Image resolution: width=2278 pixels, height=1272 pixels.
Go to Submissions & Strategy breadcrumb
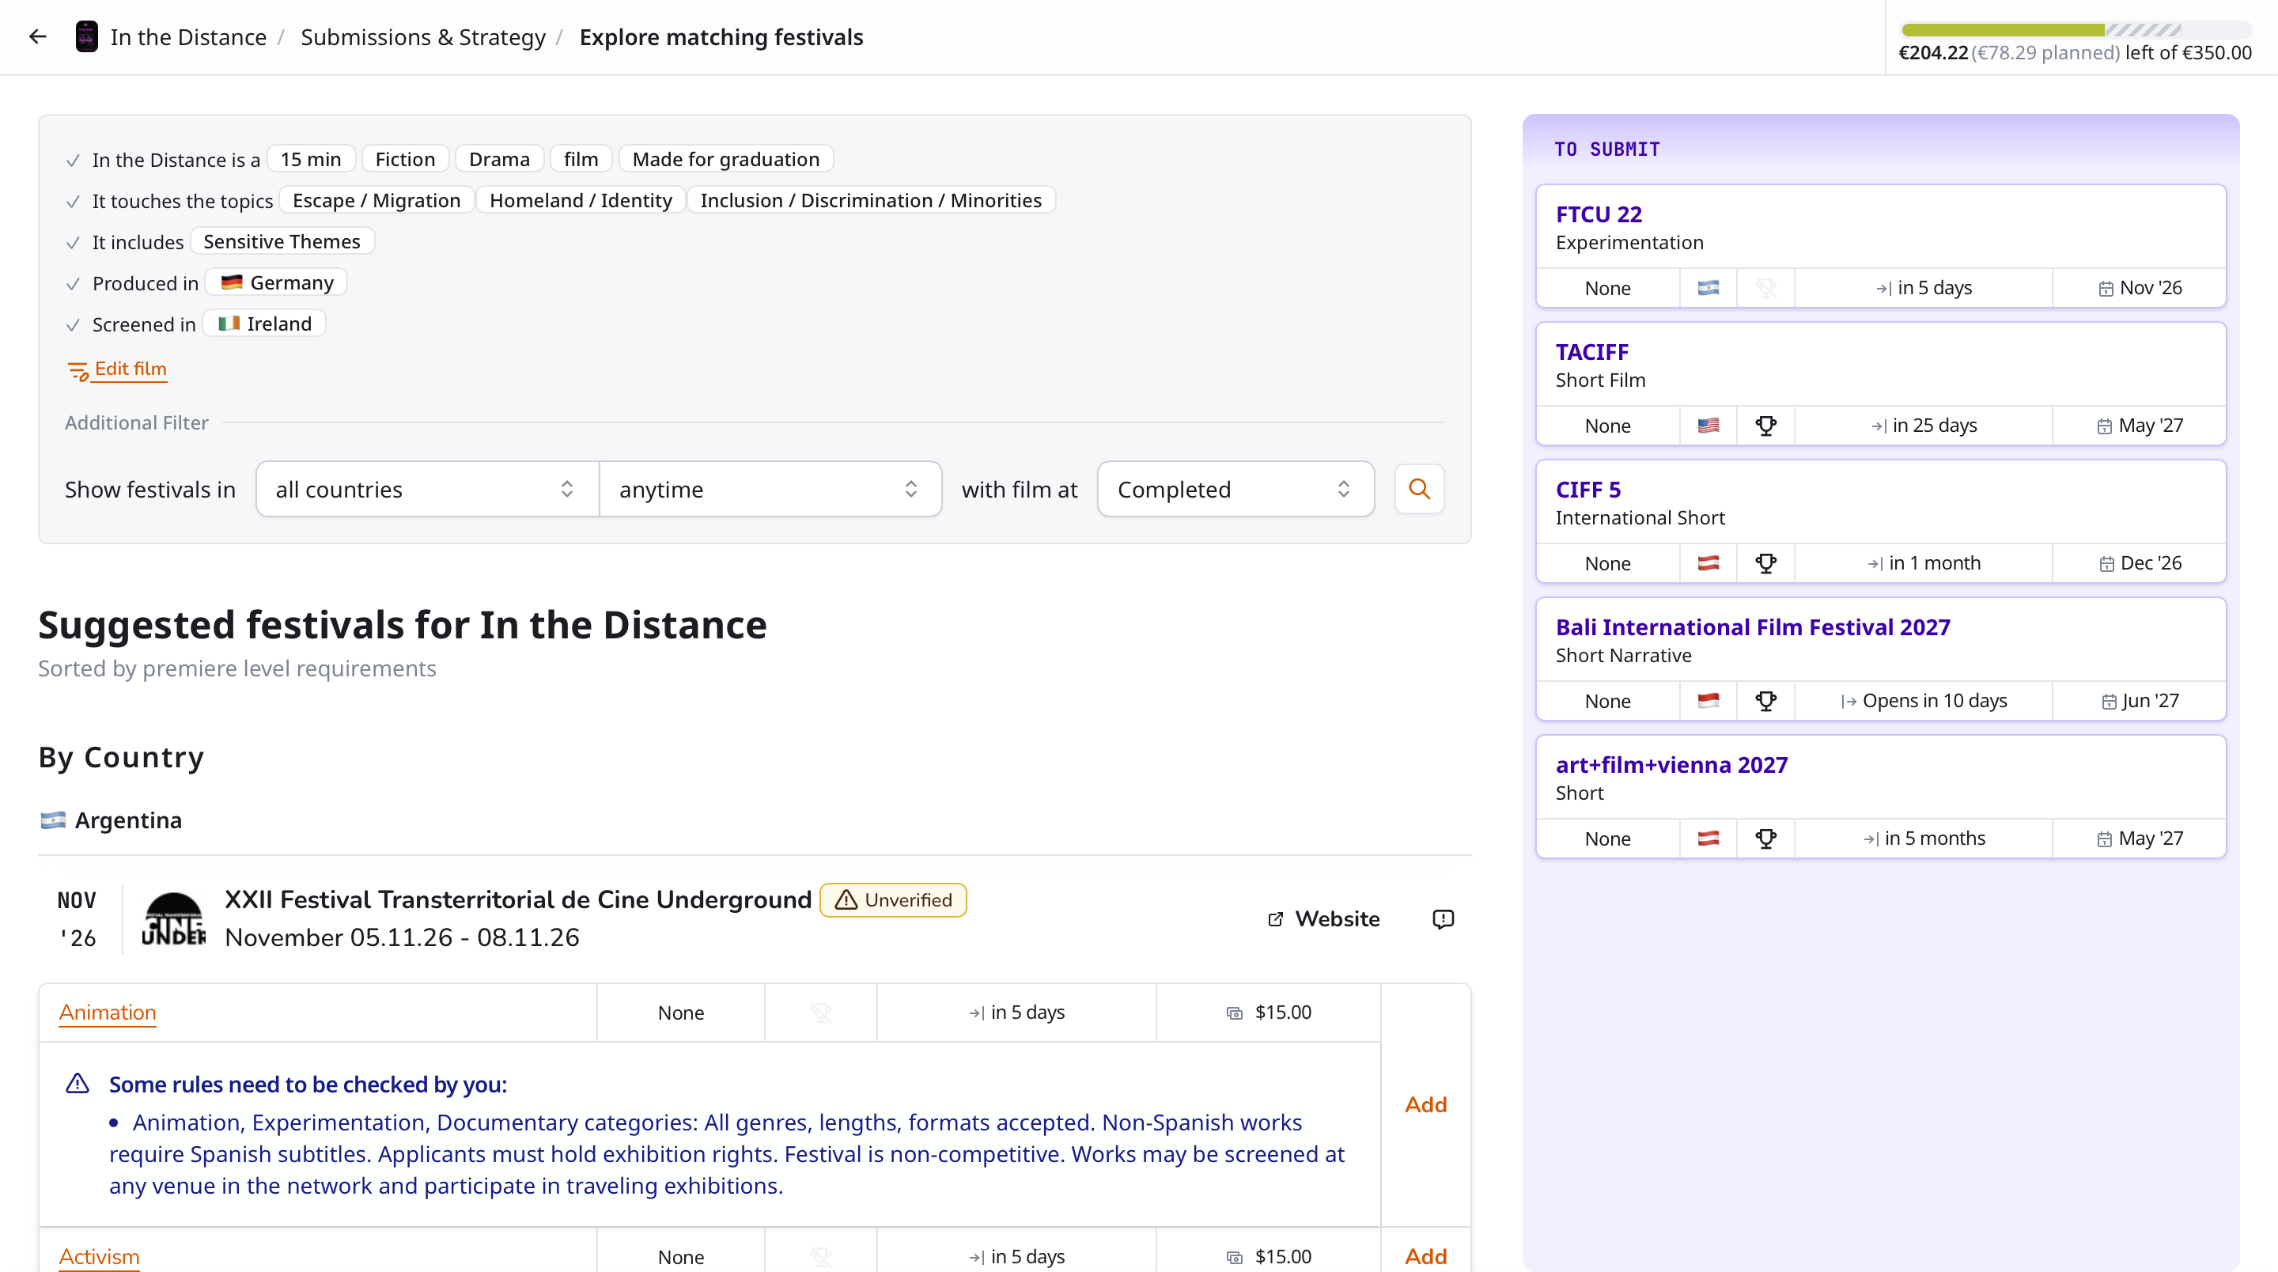422,36
